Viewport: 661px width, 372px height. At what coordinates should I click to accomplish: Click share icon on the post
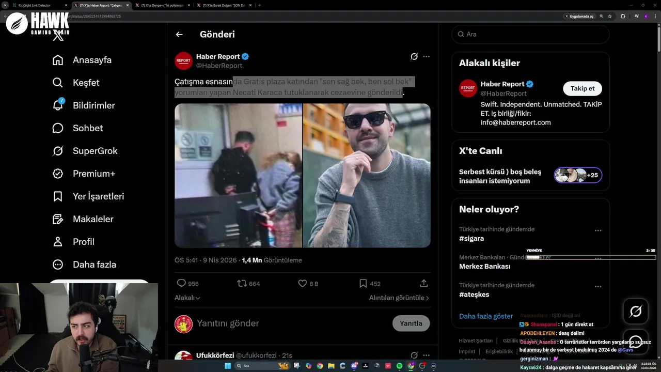pos(424,283)
